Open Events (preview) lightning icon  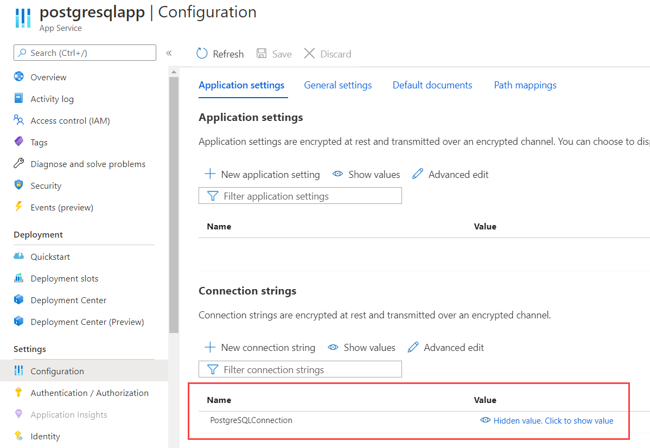pos(18,207)
